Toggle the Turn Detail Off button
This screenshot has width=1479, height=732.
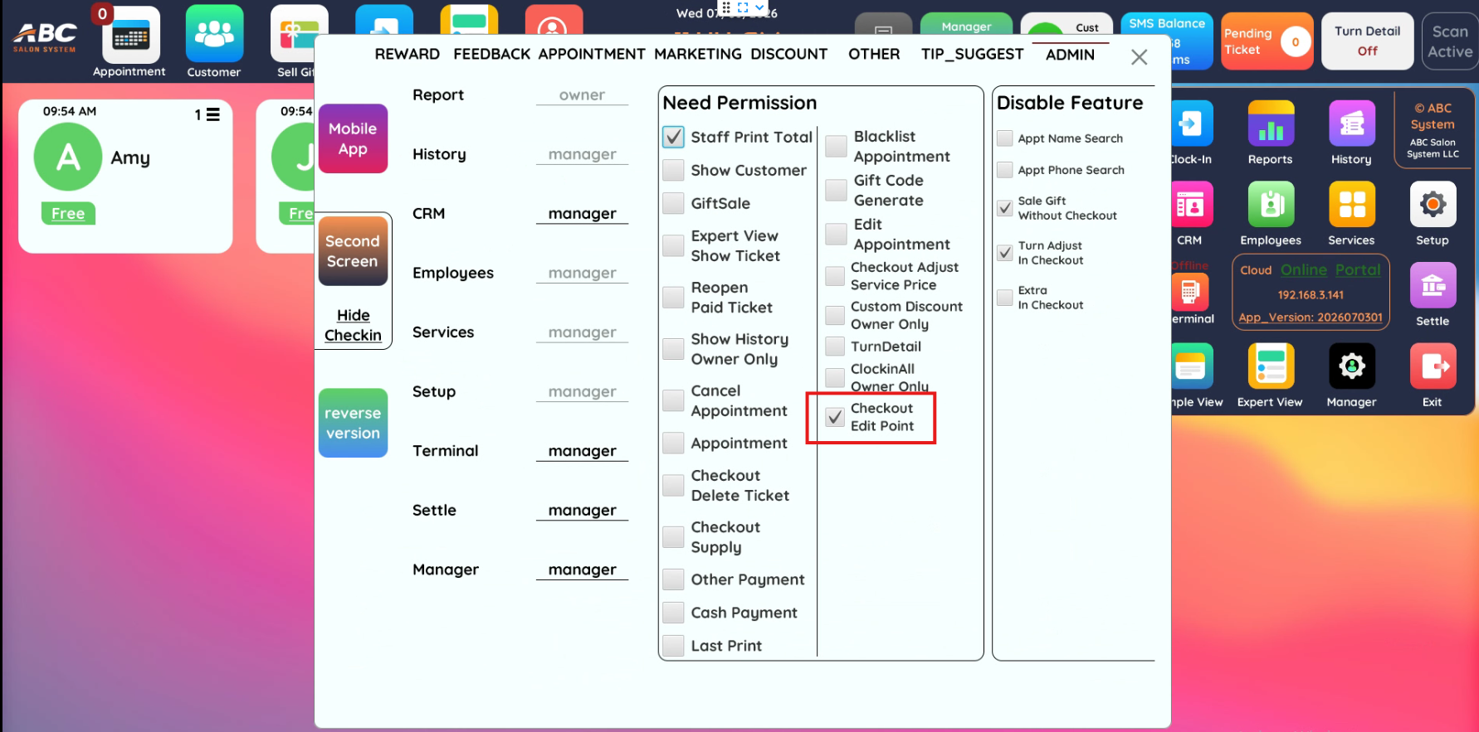click(x=1367, y=41)
